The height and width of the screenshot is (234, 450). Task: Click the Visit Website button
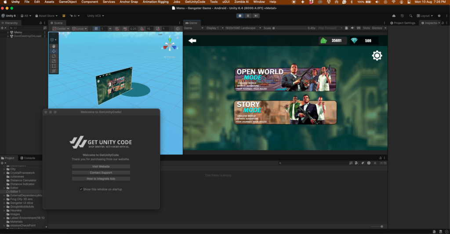tap(101, 167)
